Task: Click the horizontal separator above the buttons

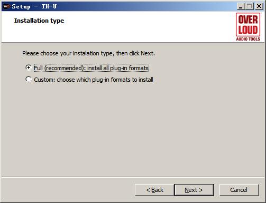Action: 133,177
